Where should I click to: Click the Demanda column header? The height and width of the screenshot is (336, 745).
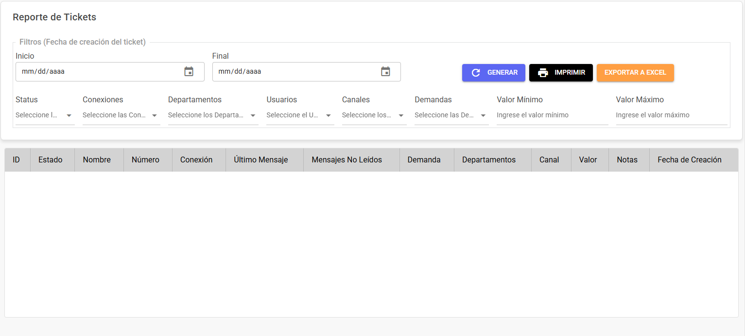[x=427, y=160]
